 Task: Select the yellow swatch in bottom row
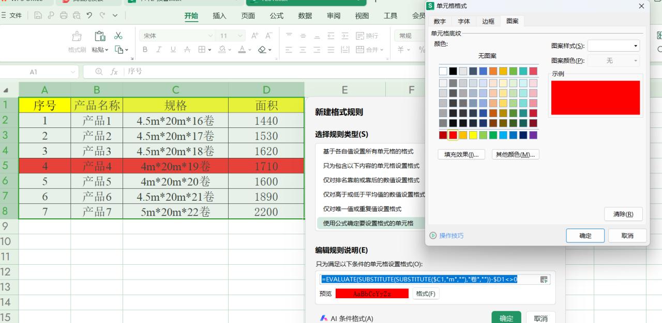(x=473, y=135)
